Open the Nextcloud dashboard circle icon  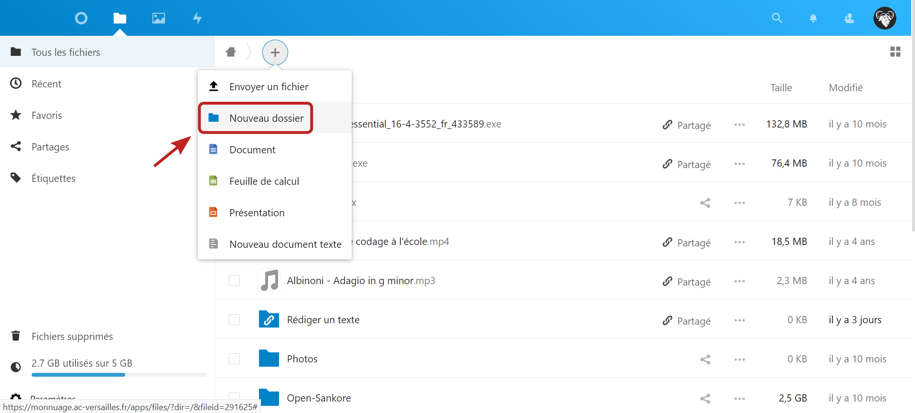[x=81, y=18]
